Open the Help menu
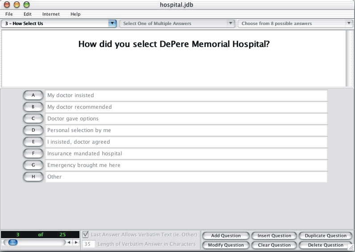Image resolution: width=355 pixels, height=252 pixels. point(75,14)
